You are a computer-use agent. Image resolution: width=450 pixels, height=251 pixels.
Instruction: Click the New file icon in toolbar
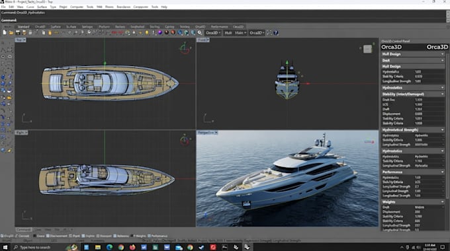5,32
